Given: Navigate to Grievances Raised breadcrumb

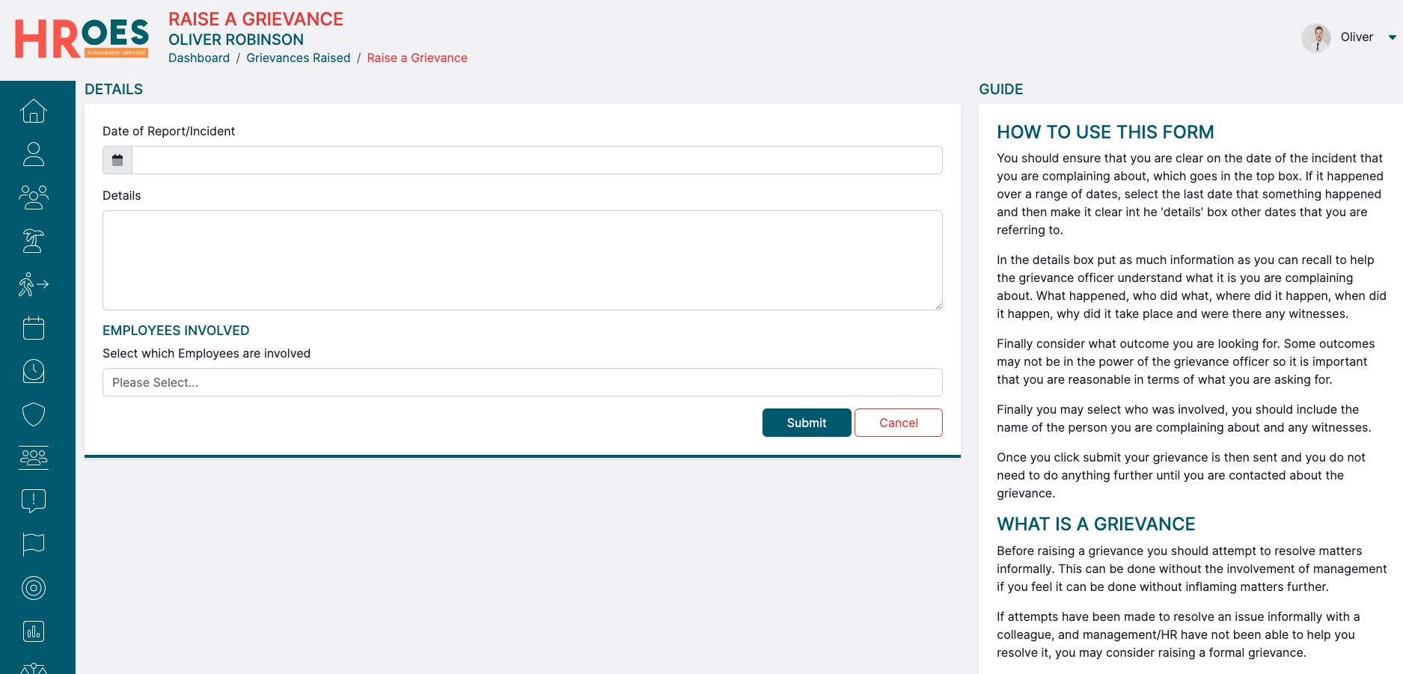Looking at the screenshot, I should (298, 58).
